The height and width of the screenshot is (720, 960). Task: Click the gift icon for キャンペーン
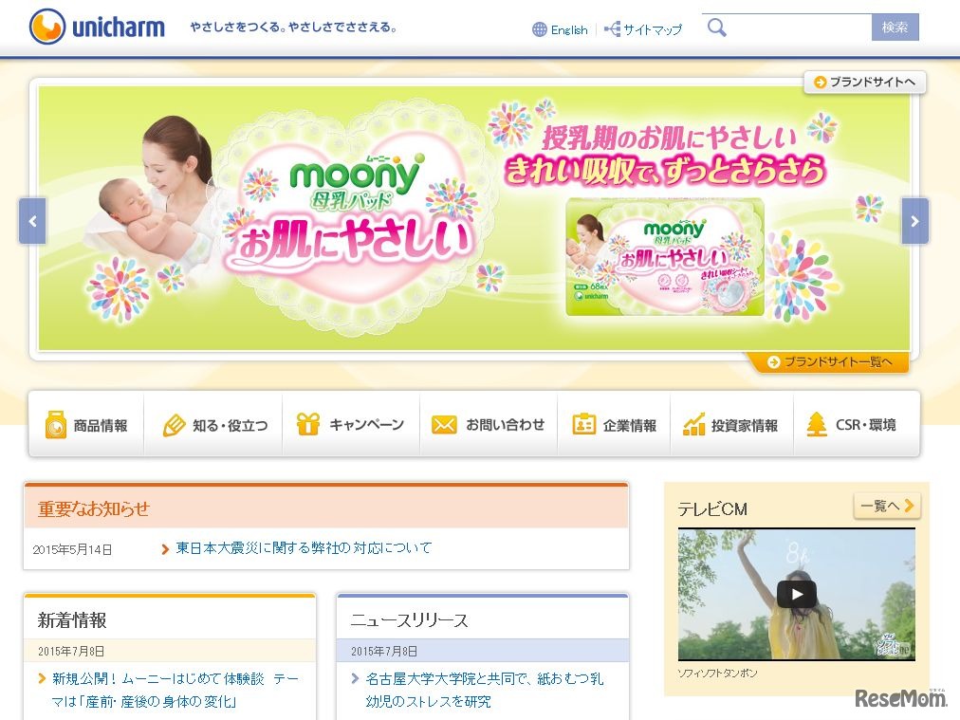(308, 424)
